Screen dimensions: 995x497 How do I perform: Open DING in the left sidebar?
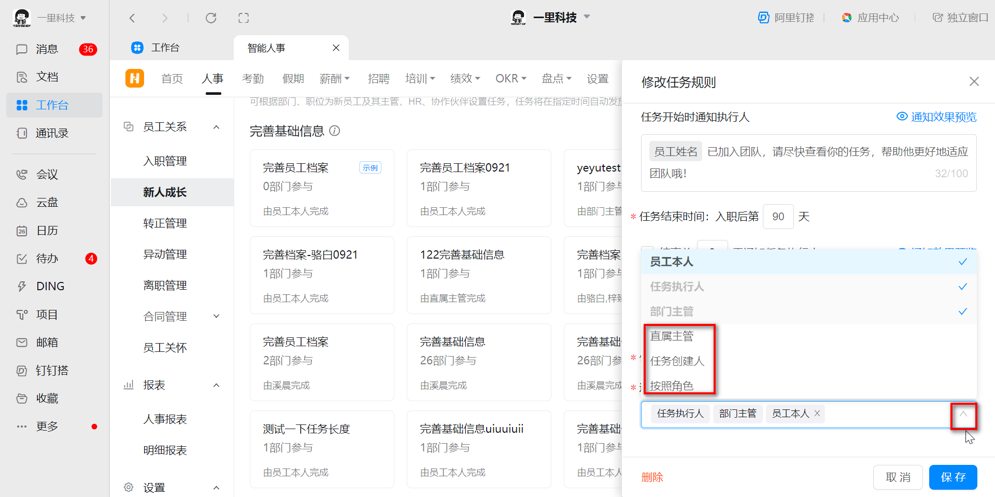coord(50,287)
